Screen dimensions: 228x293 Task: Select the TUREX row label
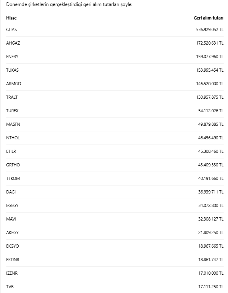(12, 111)
